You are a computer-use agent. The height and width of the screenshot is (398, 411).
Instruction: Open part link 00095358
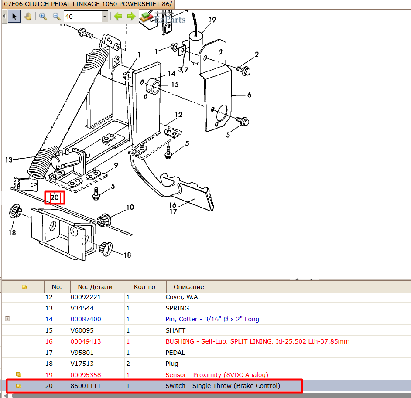pyautogui.click(x=86, y=375)
